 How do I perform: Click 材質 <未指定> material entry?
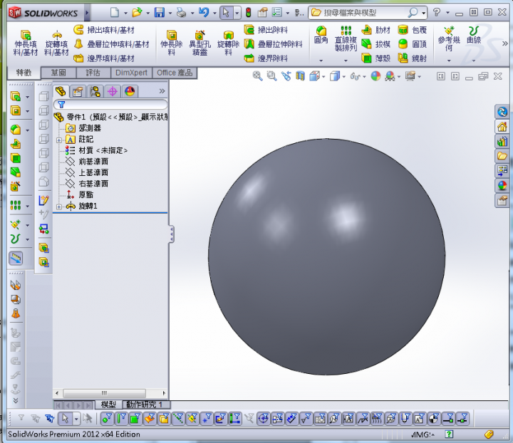[x=103, y=150]
